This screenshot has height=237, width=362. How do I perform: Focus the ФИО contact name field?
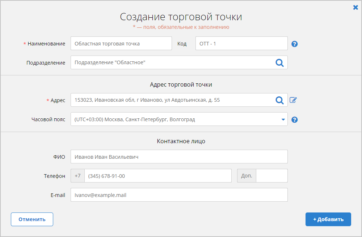point(179,157)
